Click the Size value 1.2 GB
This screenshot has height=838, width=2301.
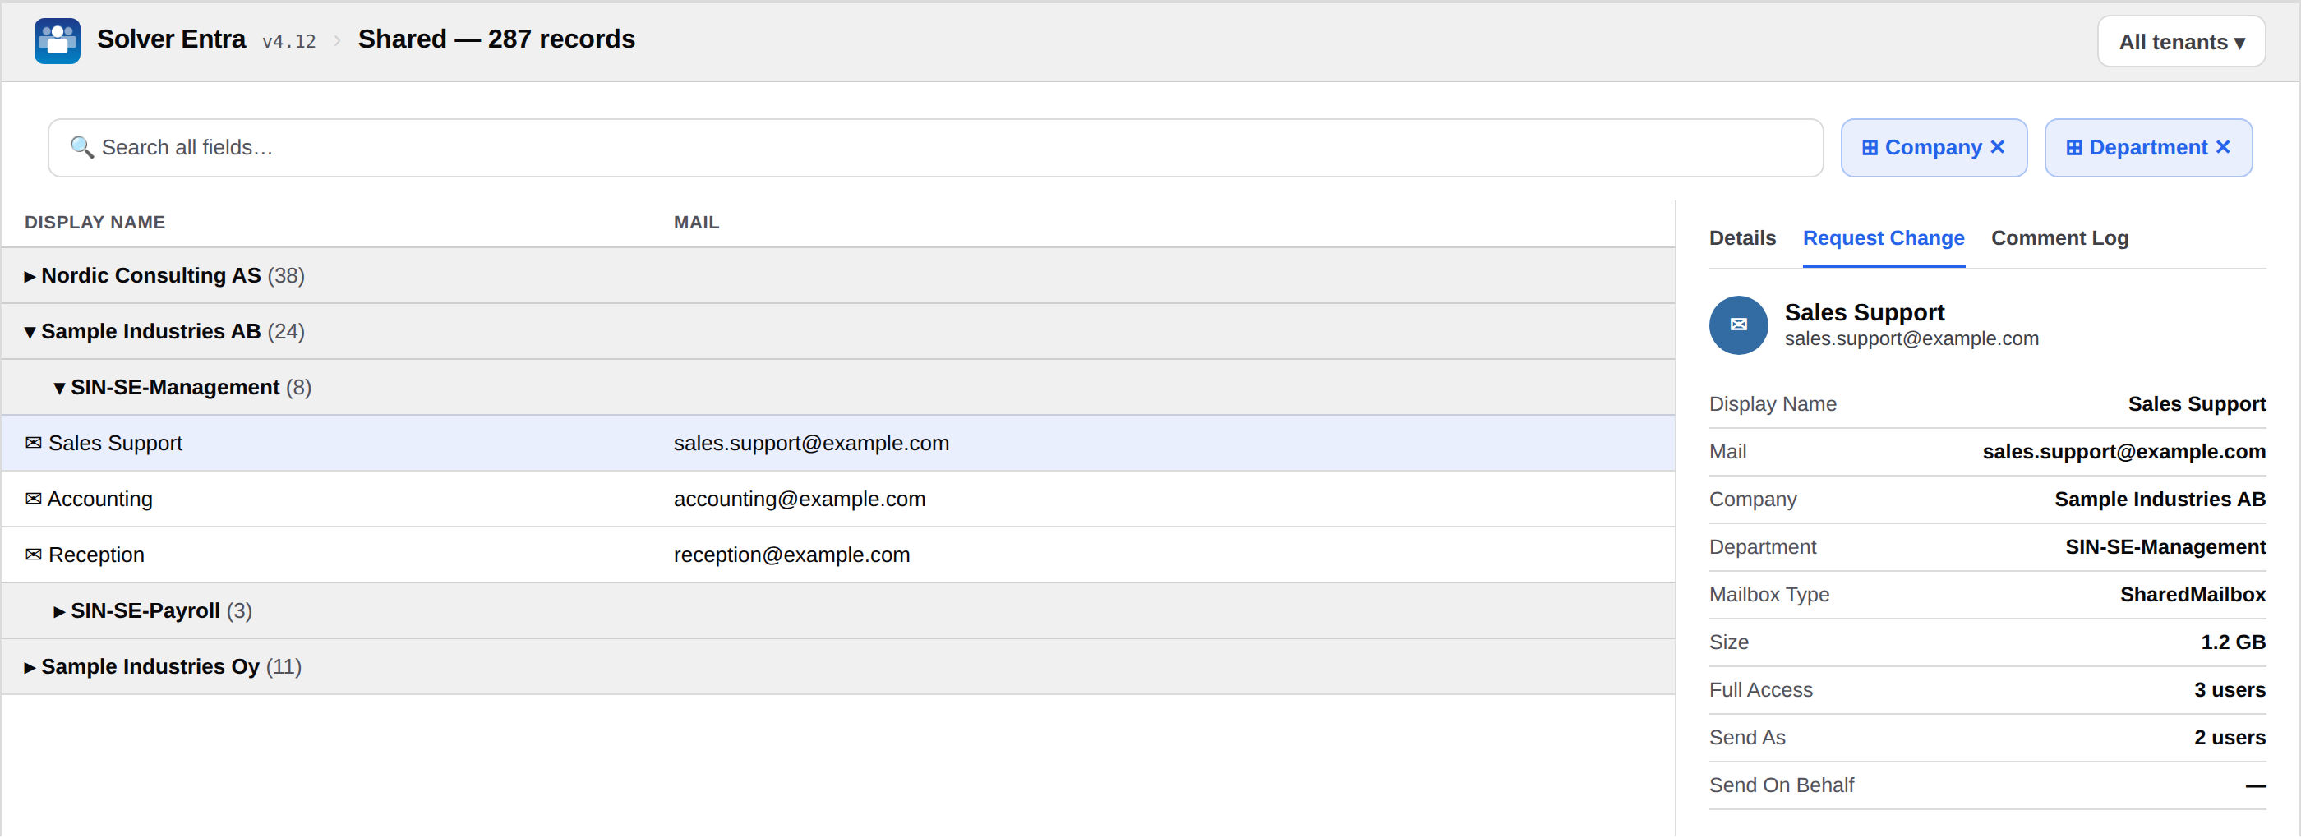(x=2232, y=642)
